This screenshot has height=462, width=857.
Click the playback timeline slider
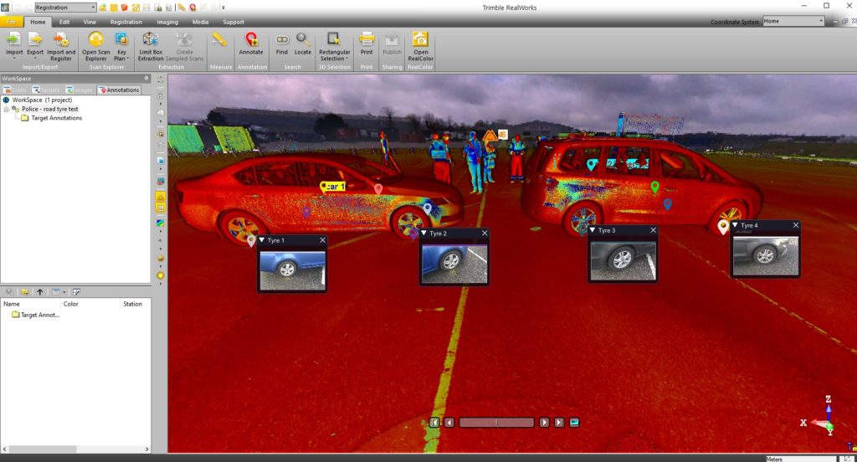(496, 423)
